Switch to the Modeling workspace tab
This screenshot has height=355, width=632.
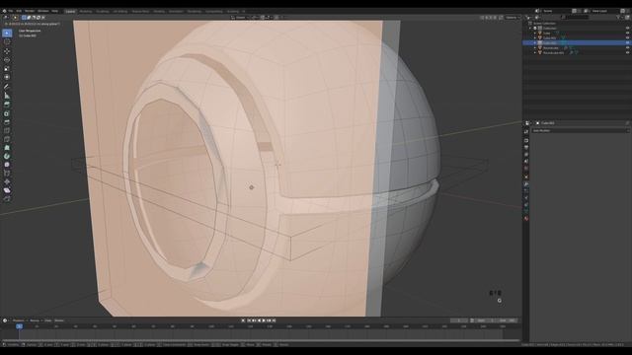click(86, 11)
